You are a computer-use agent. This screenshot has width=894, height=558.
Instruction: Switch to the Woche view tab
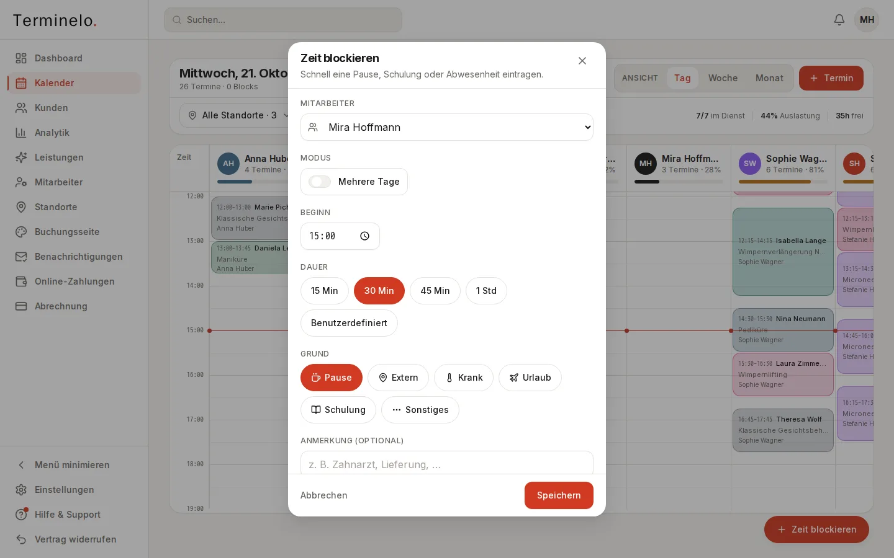tap(723, 78)
